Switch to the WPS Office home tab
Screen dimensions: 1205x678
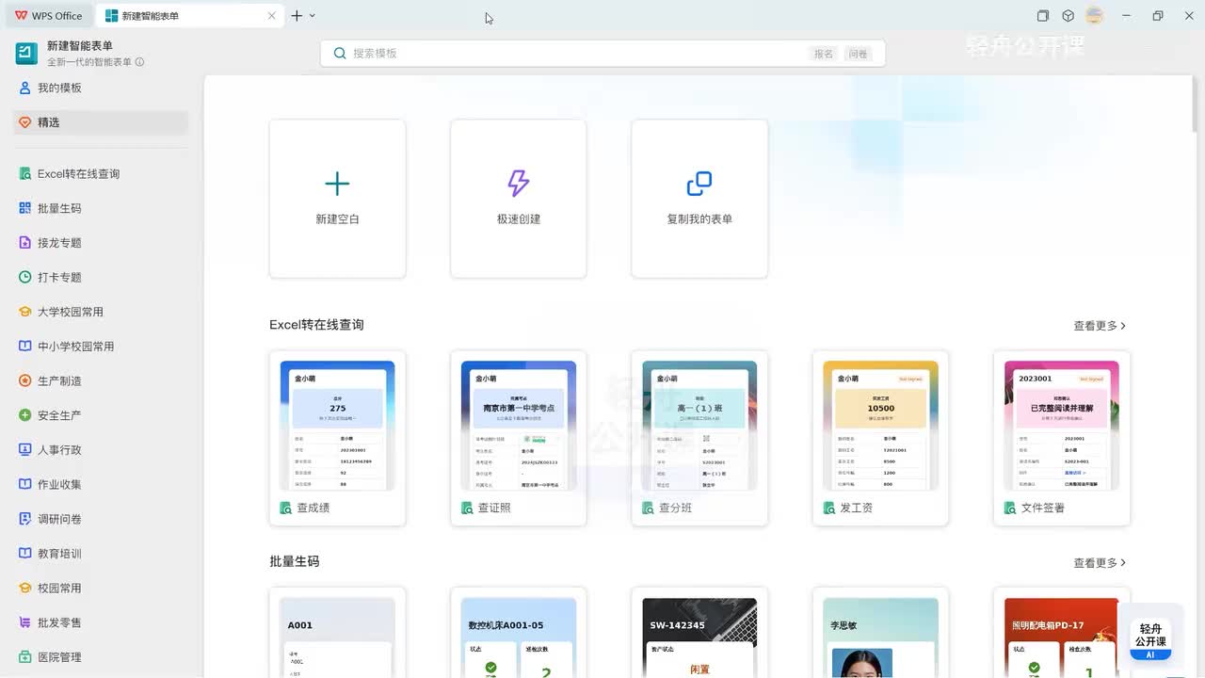click(49, 16)
